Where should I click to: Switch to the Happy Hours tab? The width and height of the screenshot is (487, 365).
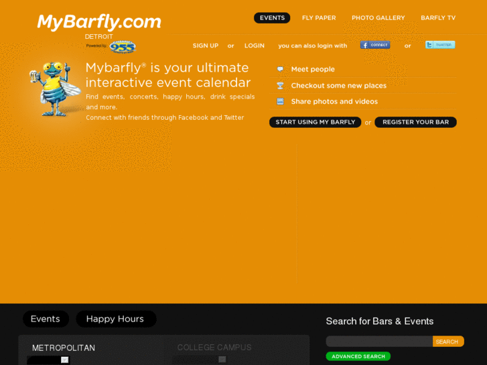click(x=116, y=319)
